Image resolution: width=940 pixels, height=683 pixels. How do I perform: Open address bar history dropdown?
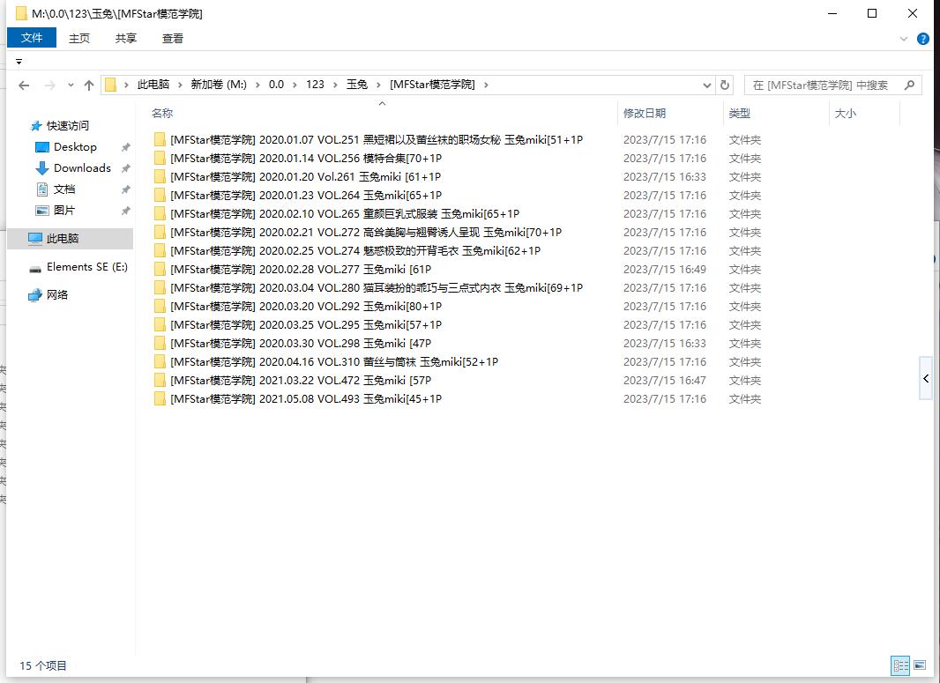tap(707, 85)
